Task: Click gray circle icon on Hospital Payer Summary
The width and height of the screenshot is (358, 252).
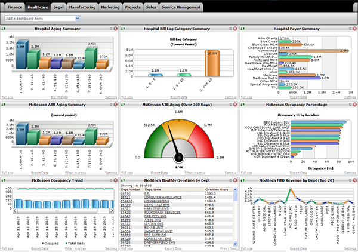Action: tap(350, 29)
